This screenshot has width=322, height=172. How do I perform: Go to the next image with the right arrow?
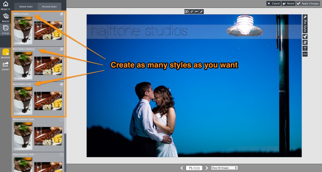pyautogui.click(x=207, y=168)
